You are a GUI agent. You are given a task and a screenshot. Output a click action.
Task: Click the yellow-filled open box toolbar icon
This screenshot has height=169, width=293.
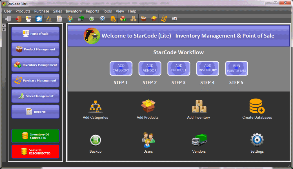click(x=154, y=19)
